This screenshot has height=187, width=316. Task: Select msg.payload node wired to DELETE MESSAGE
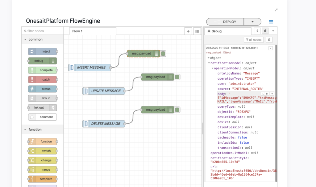point(158,110)
